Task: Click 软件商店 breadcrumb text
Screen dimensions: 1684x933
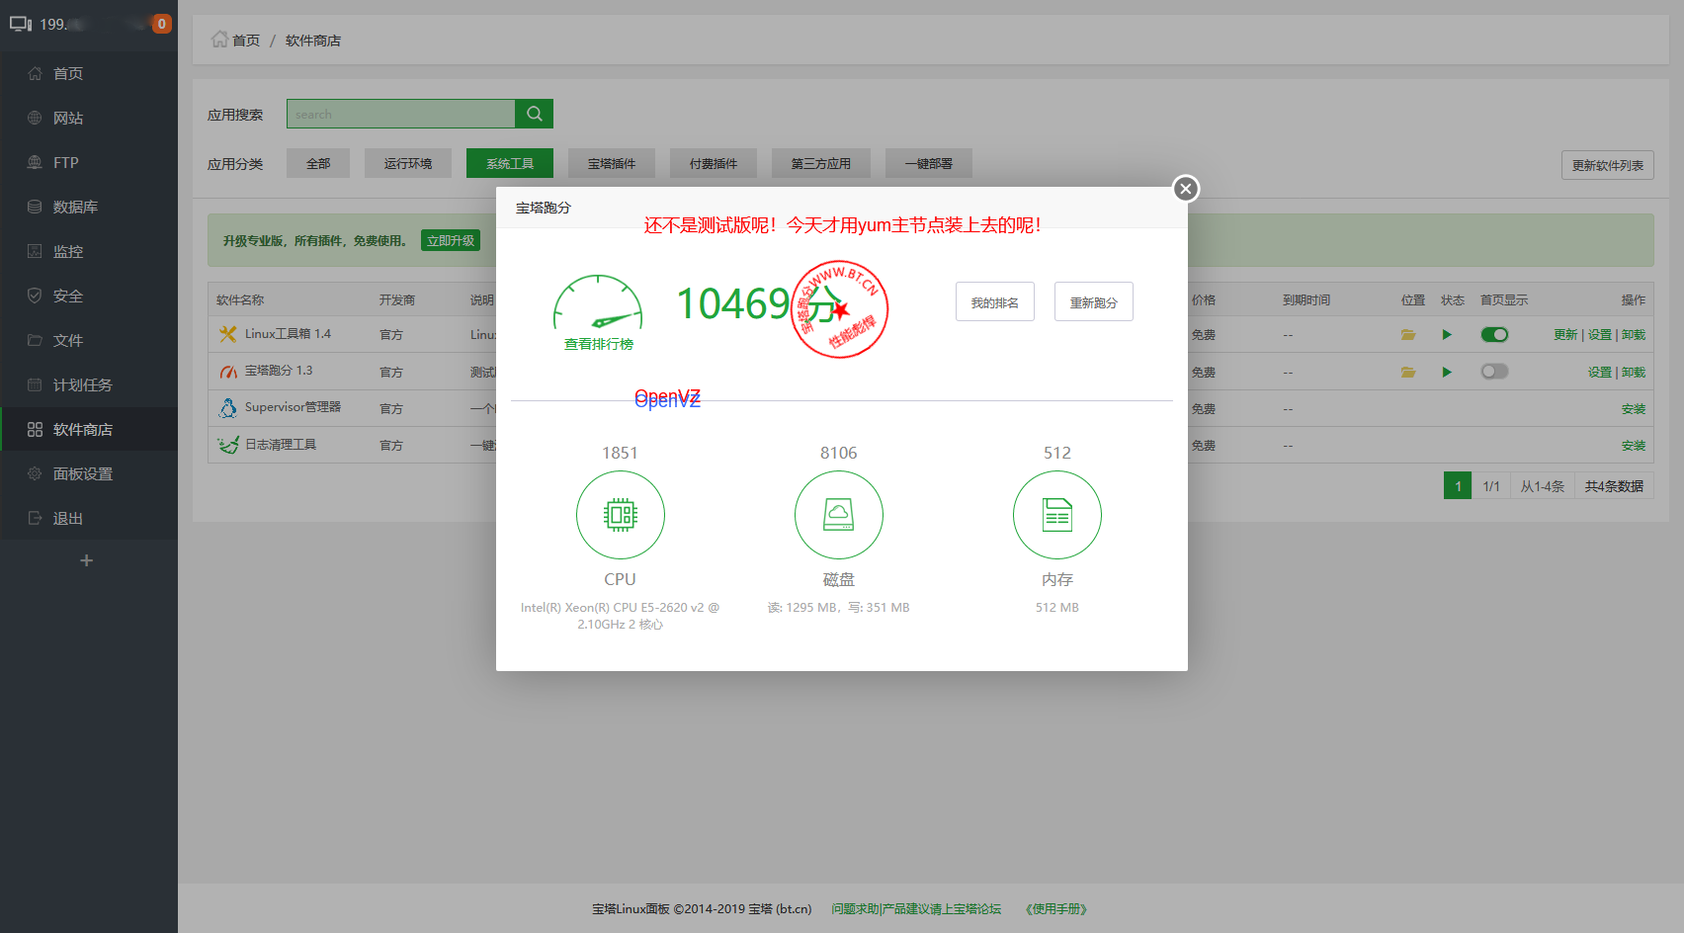Action: (x=313, y=41)
